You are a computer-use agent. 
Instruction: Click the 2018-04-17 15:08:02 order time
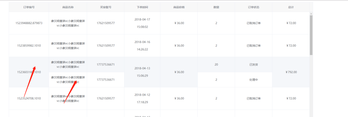tap(142, 23)
